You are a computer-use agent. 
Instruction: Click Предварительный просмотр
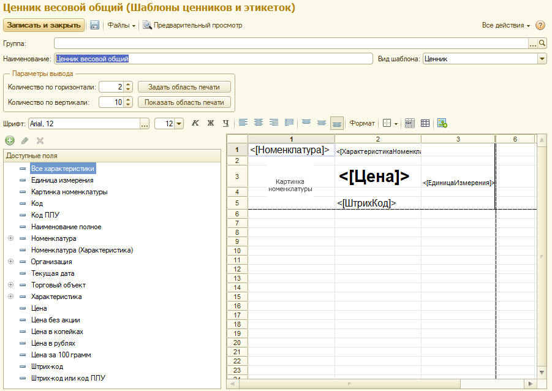[192, 25]
